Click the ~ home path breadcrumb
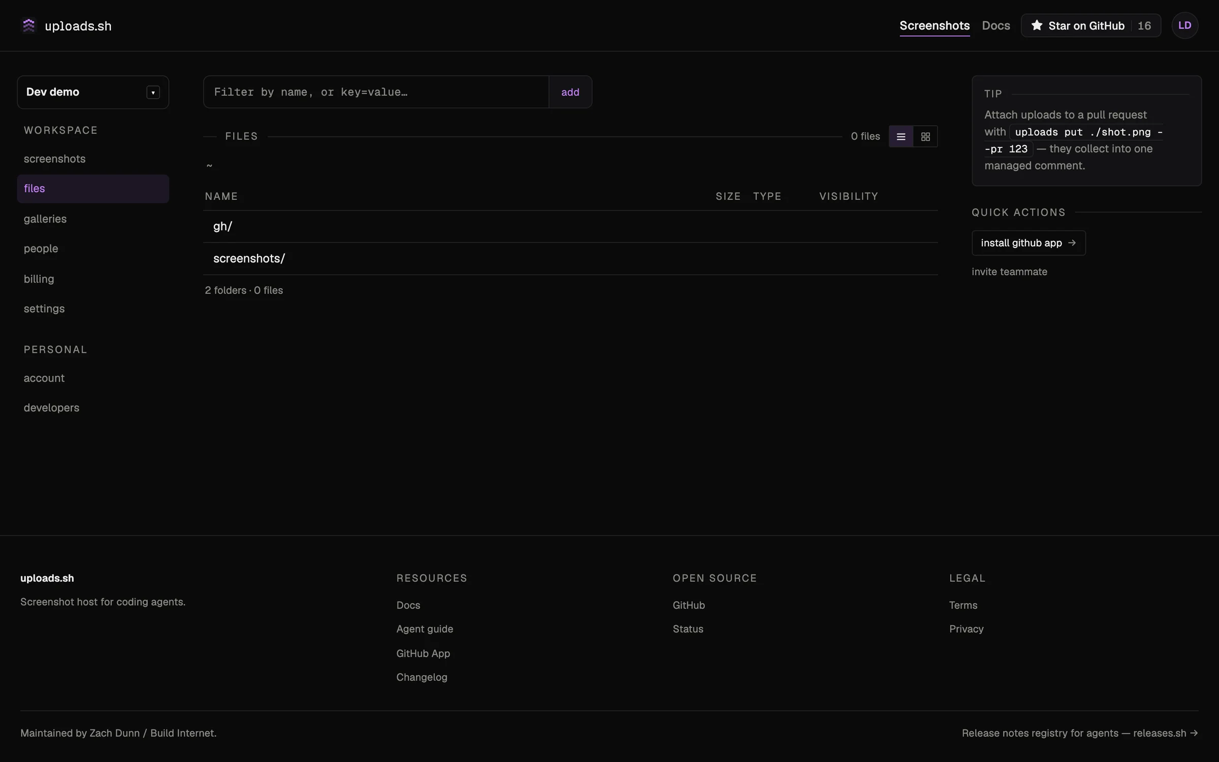The image size is (1219, 762). [209, 166]
